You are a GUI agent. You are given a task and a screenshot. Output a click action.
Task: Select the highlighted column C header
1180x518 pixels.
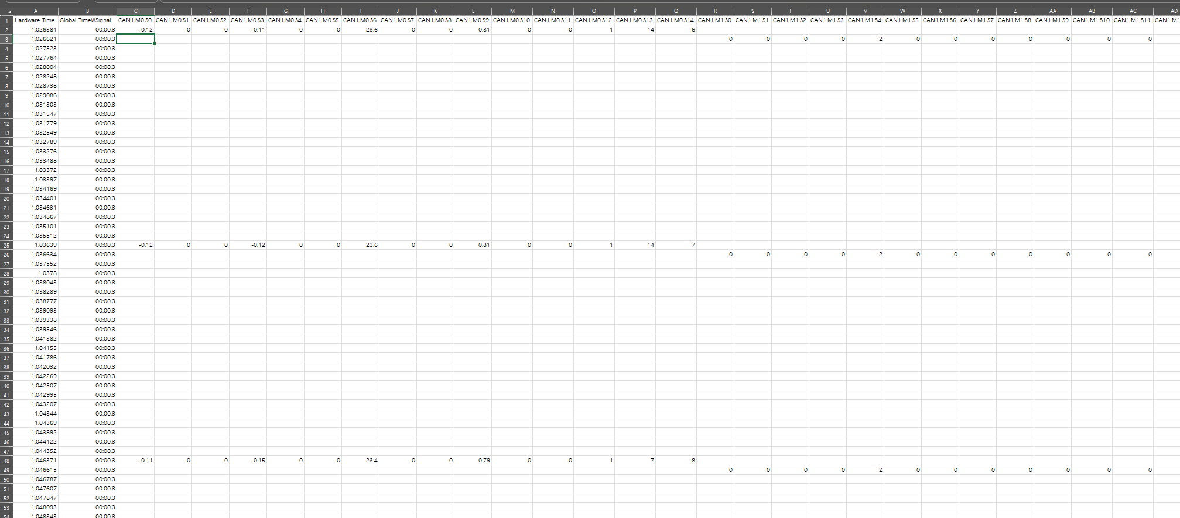(x=136, y=11)
